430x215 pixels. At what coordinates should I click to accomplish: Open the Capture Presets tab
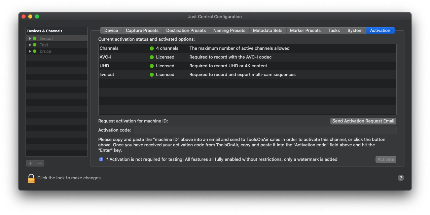[142, 30]
